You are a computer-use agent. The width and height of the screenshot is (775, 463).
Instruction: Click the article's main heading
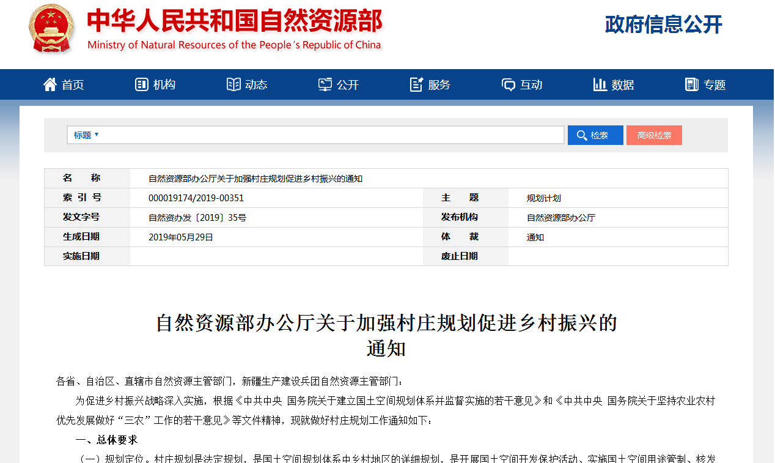click(386, 335)
